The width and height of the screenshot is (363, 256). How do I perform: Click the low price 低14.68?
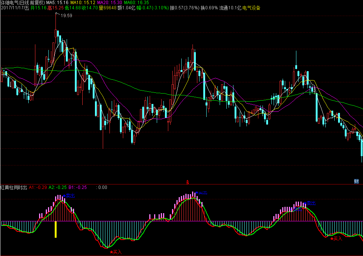click(x=73, y=8)
